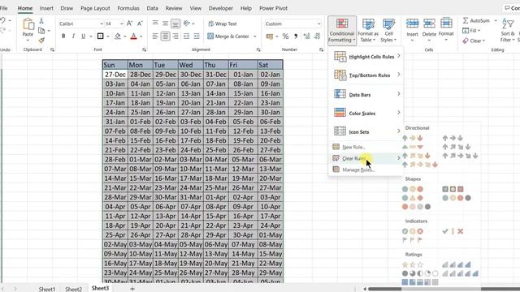The height and width of the screenshot is (292, 520).
Task: Click the Paste clipboard icon
Action: coord(28,24)
